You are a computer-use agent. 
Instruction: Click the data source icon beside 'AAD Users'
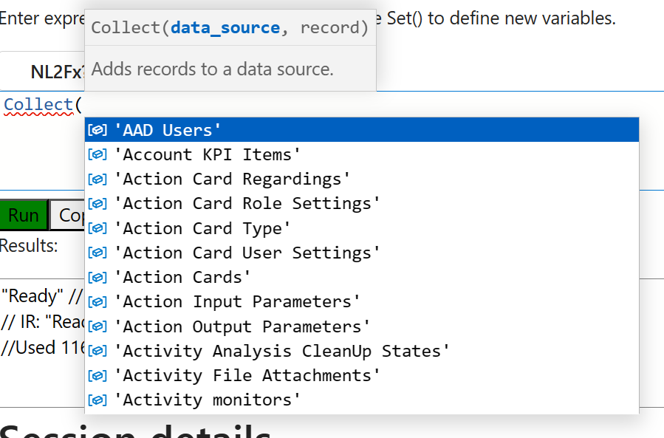(x=97, y=129)
